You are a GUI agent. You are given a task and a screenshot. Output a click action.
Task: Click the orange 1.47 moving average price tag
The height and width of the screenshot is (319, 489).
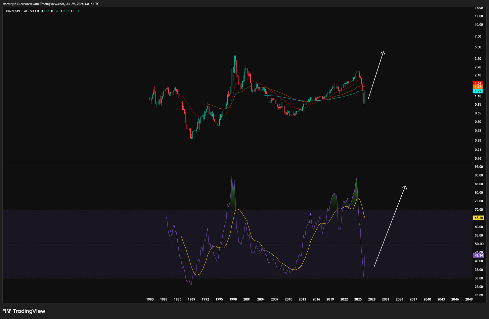tap(478, 87)
